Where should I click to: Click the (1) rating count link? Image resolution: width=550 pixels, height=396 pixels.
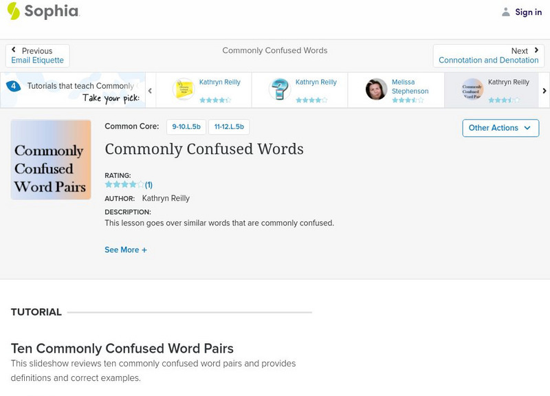(x=148, y=185)
